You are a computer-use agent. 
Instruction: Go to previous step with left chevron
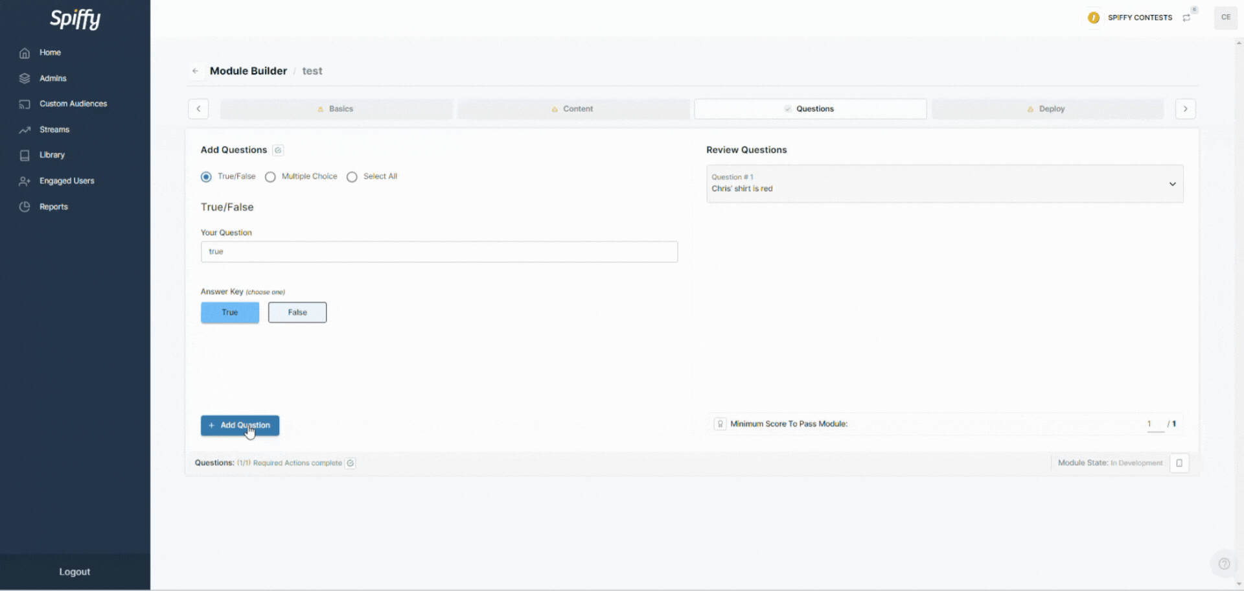[198, 109]
